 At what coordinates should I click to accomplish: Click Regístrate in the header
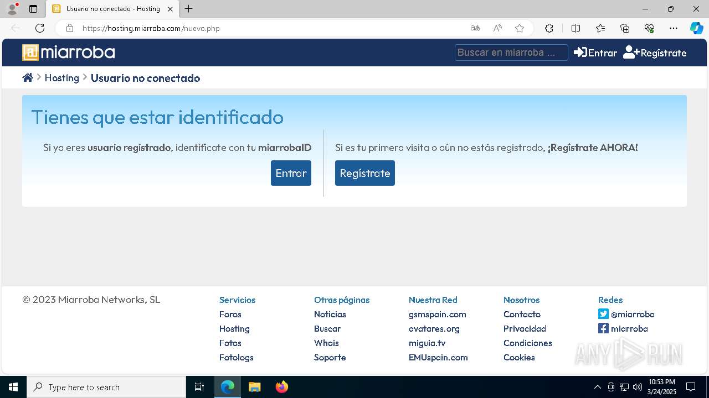pos(655,53)
